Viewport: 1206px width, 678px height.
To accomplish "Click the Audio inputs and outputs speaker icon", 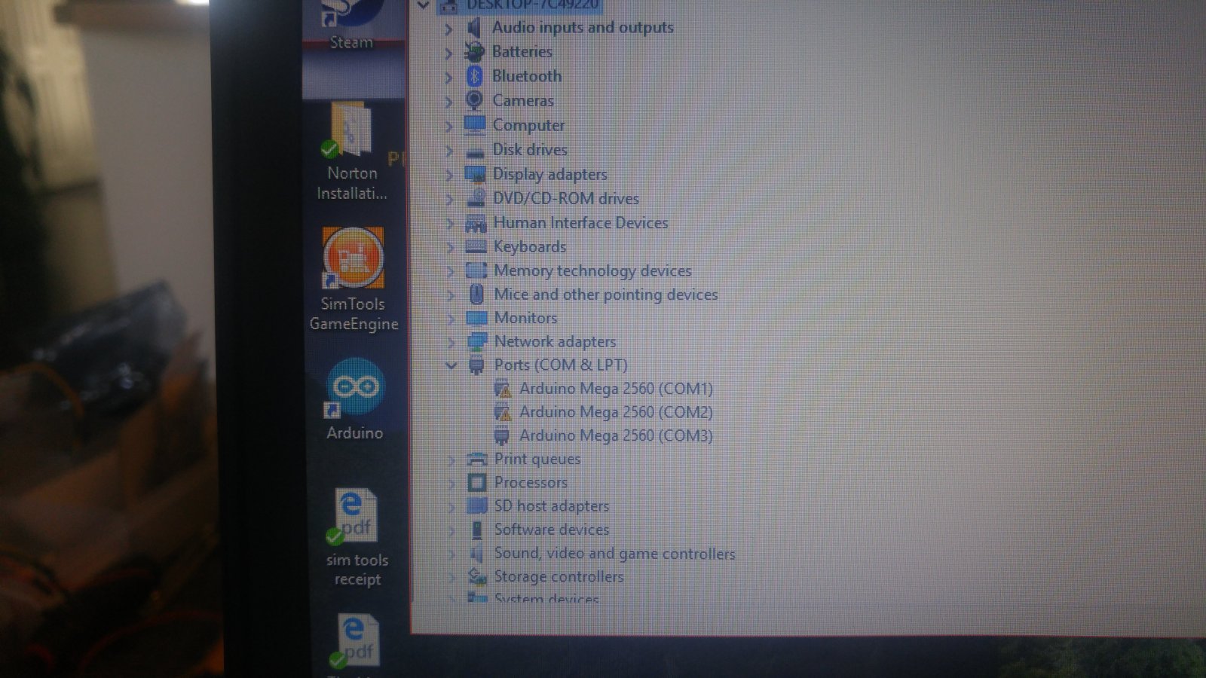I will 474,28.
